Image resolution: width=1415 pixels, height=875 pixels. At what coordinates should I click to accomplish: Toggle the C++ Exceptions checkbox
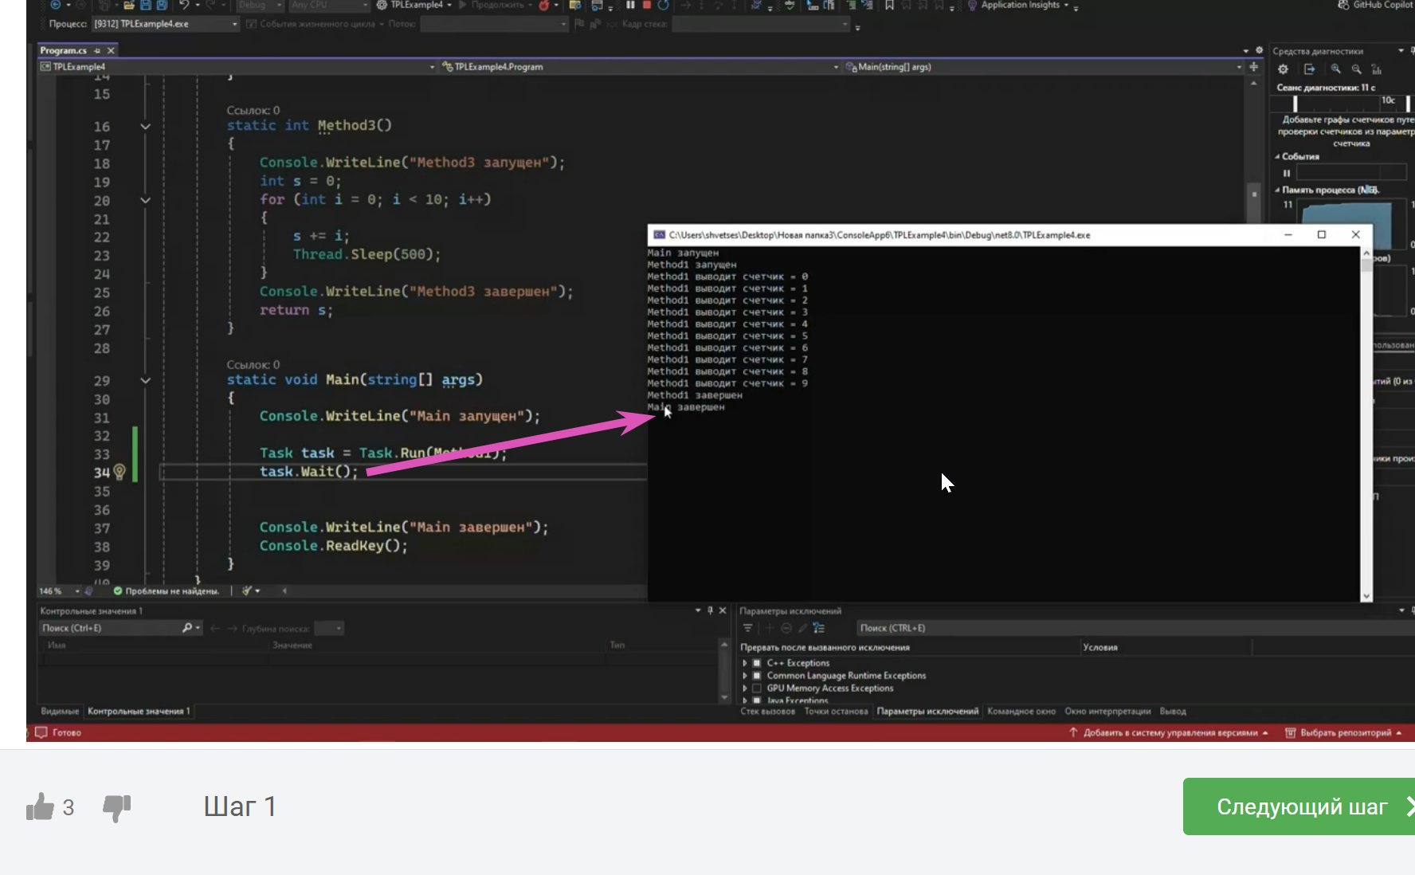[x=757, y=663]
